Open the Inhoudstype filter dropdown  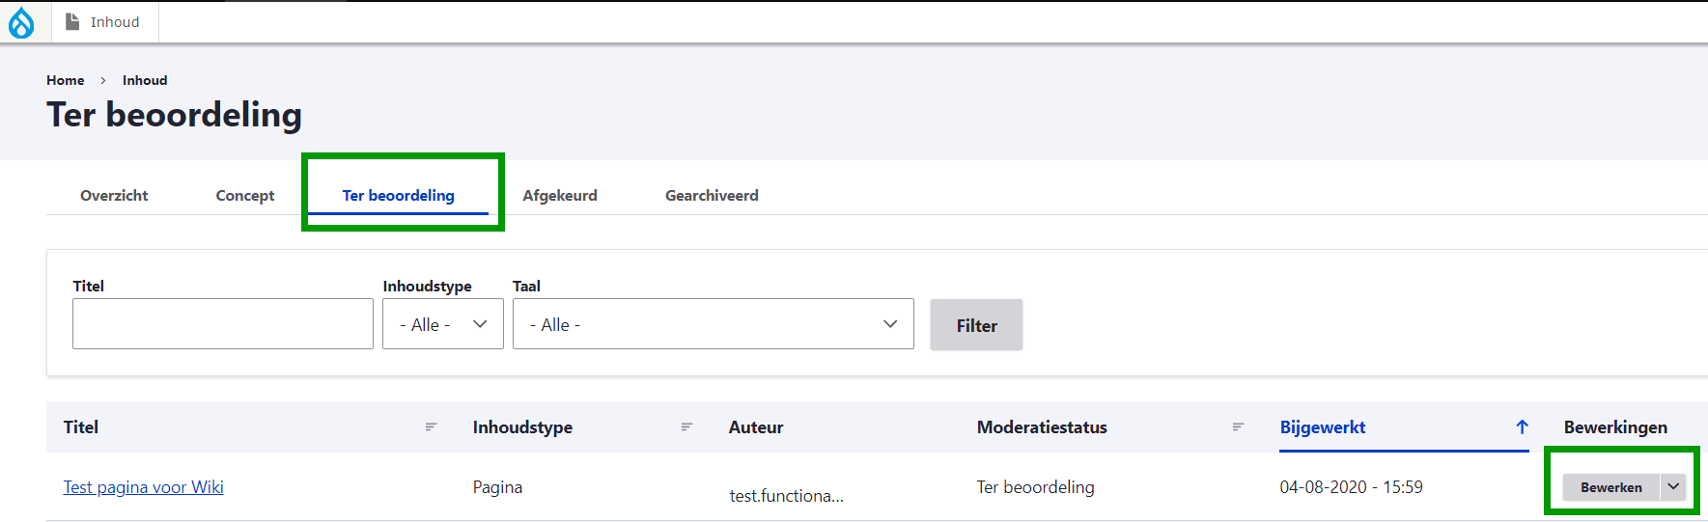(x=442, y=324)
